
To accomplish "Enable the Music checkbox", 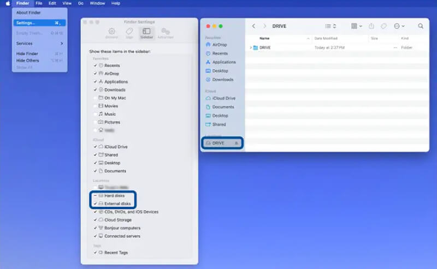I will 95,114.
